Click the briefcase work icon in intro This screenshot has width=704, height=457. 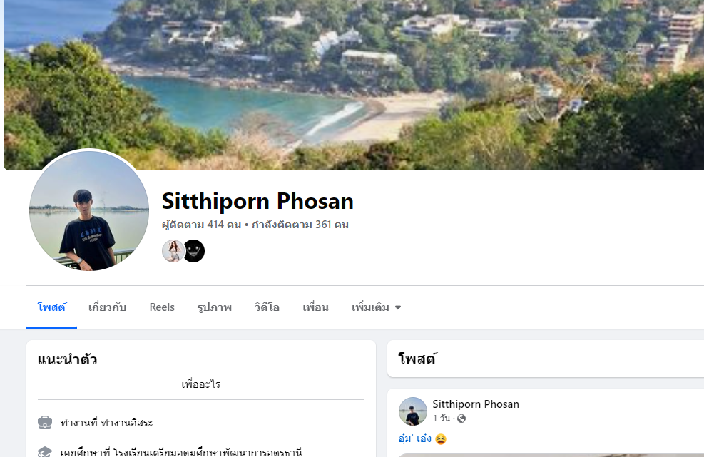(45, 423)
